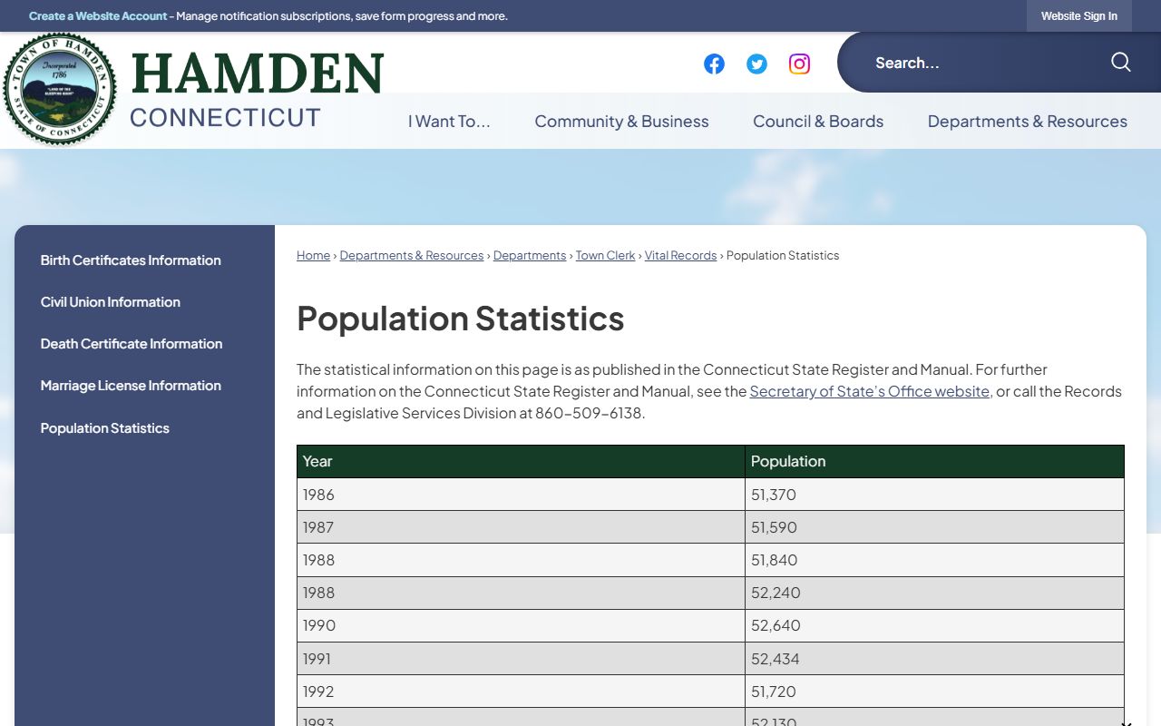
Task: Click the 52,240 population cell
Action: [934, 593]
